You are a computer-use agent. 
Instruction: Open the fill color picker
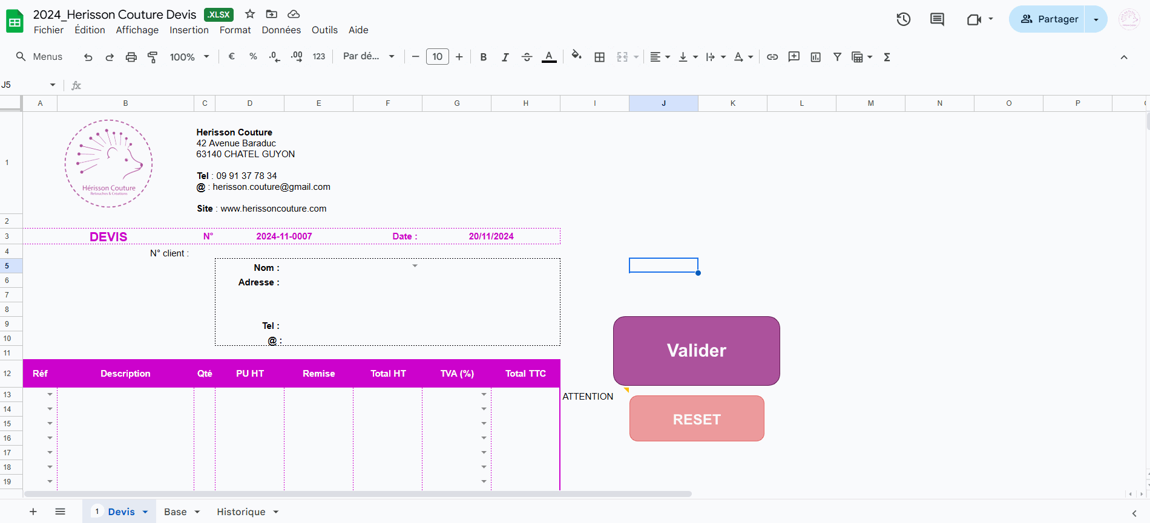[x=576, y=56]
